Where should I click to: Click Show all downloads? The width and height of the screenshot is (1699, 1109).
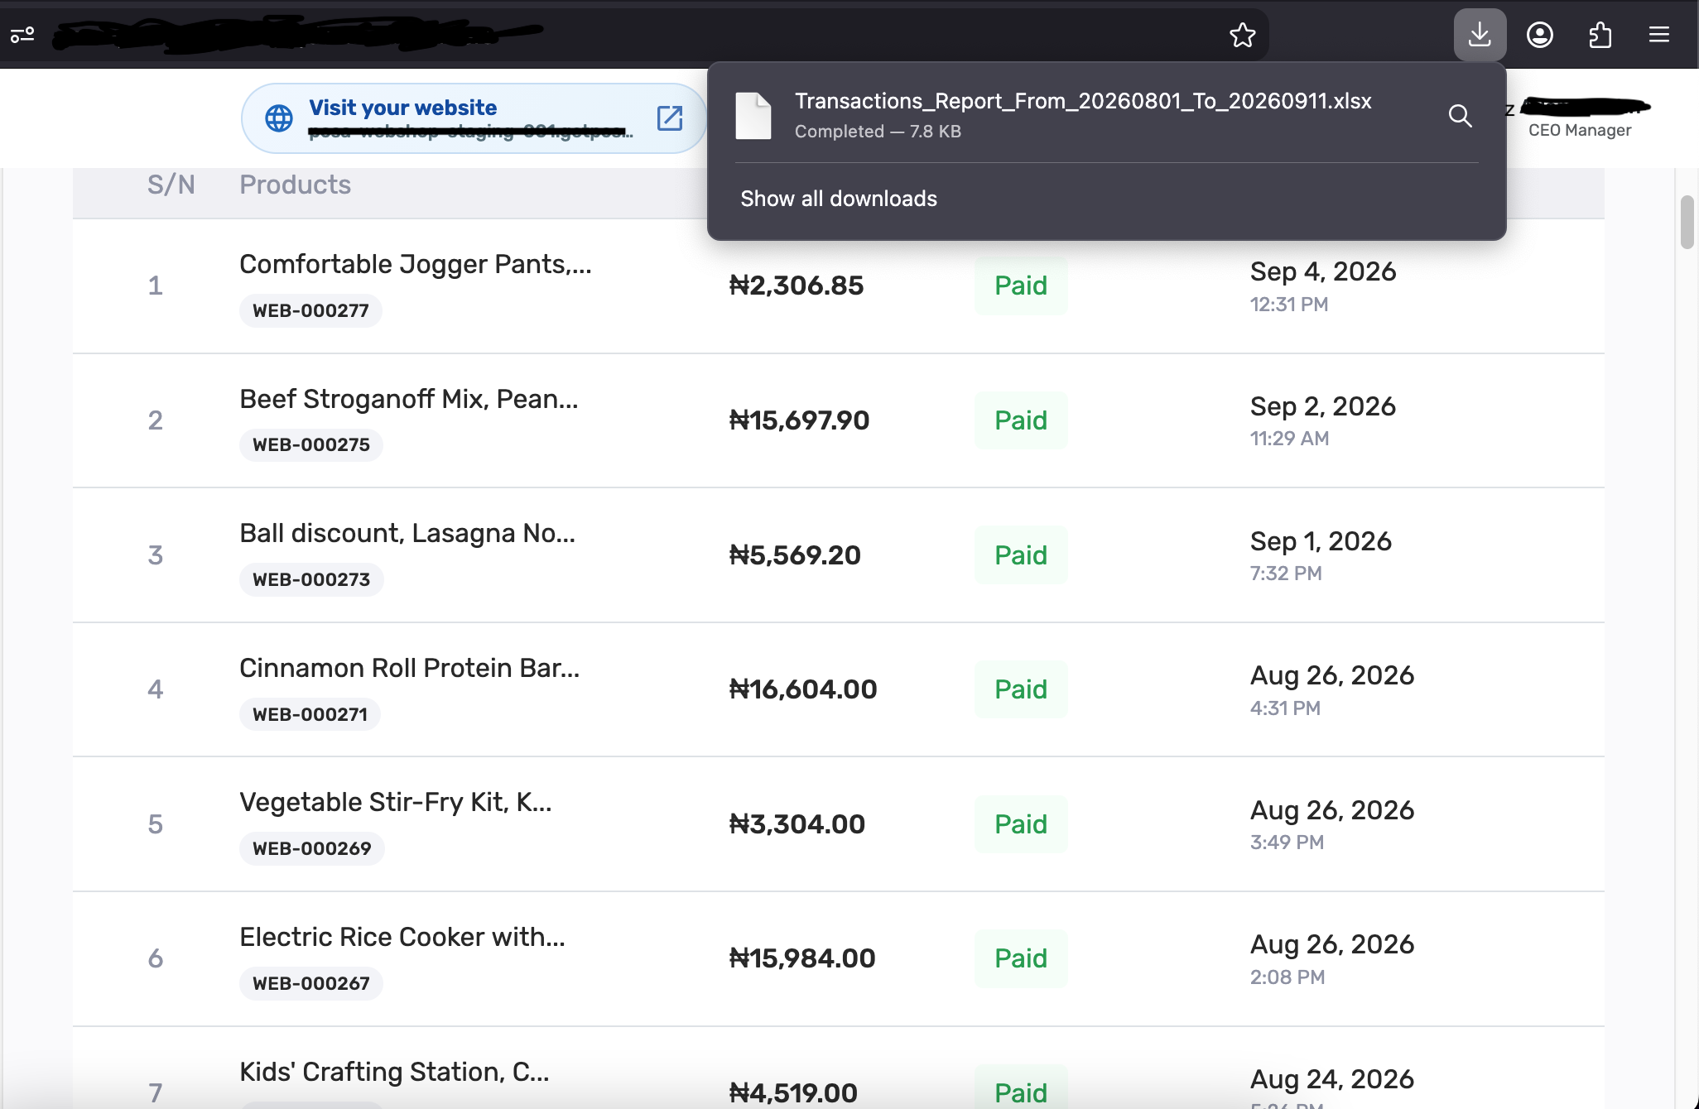839,199
